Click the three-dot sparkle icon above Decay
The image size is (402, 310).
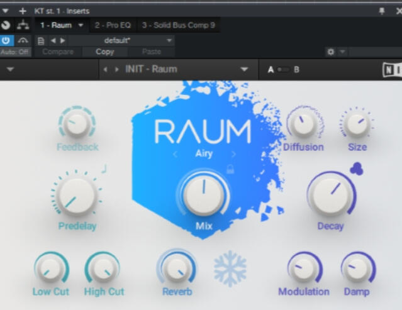[356, 169]
